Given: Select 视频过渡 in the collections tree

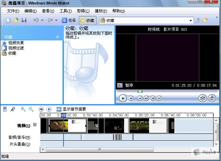Looking at the screenshot, I should click(x=16, y=48).
